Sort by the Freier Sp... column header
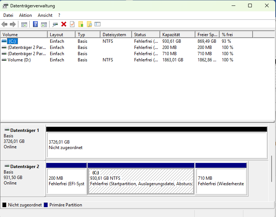Screen dimensions: 276x217 tap(207, 35)
